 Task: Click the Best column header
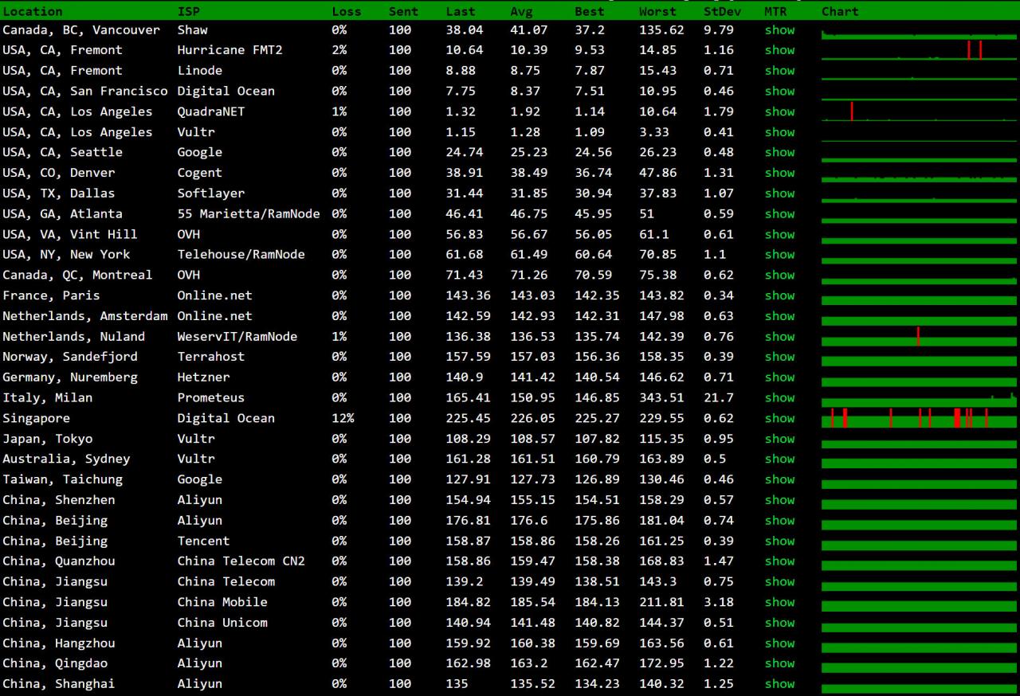(x=590, y=11)
